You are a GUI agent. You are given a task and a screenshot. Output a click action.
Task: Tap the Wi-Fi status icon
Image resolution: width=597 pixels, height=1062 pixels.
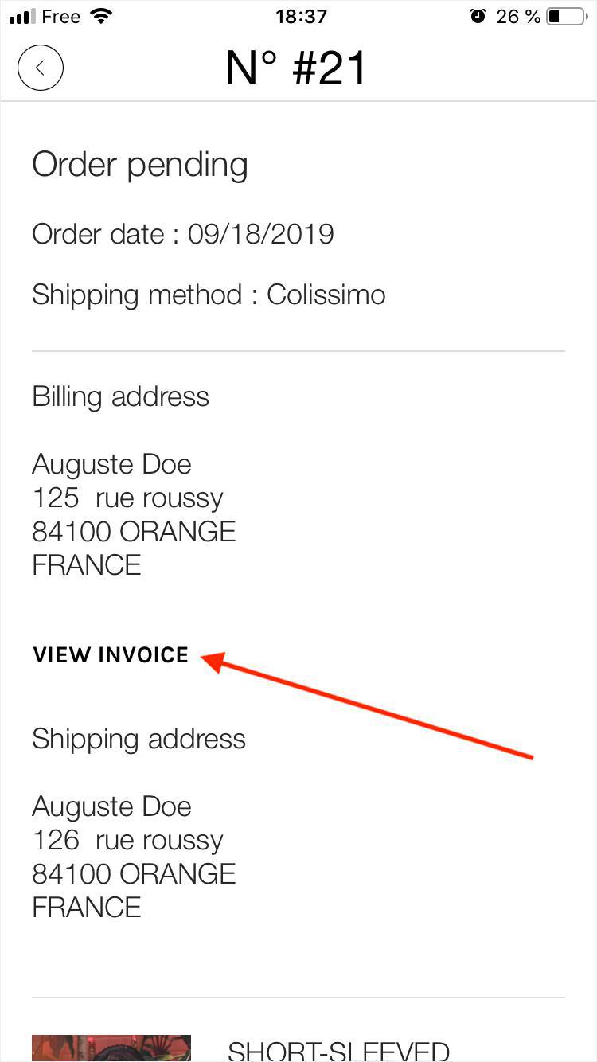(101, 16)
